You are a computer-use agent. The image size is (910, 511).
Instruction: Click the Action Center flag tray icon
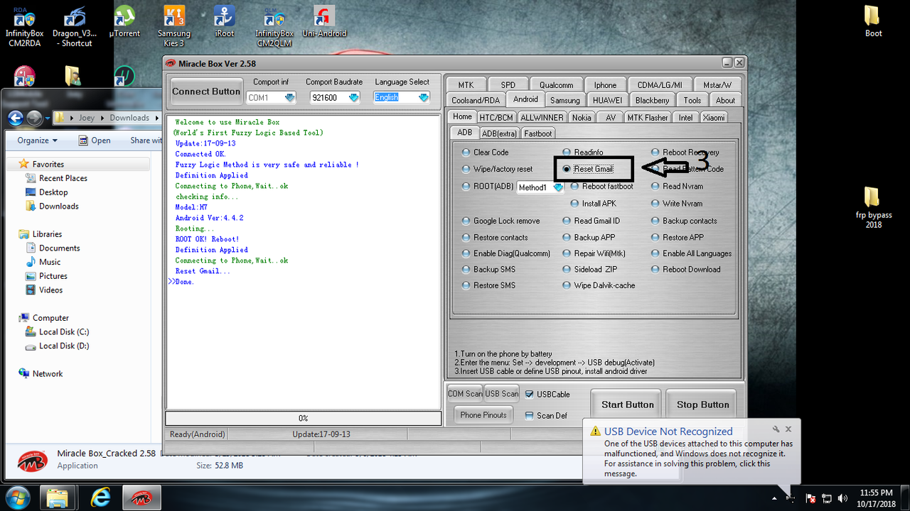[810, 498]
